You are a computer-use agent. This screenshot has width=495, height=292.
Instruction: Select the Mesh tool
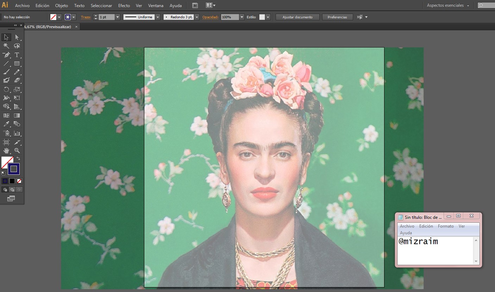pos(6,115)
